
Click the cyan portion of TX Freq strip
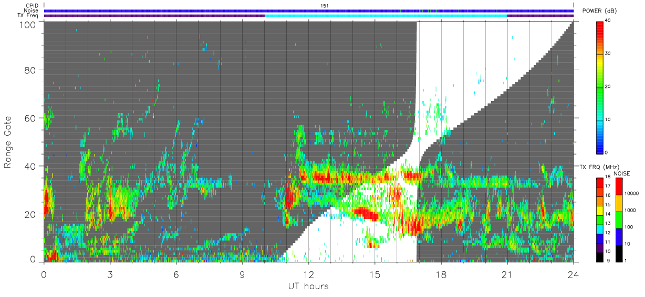click(386, 16)
